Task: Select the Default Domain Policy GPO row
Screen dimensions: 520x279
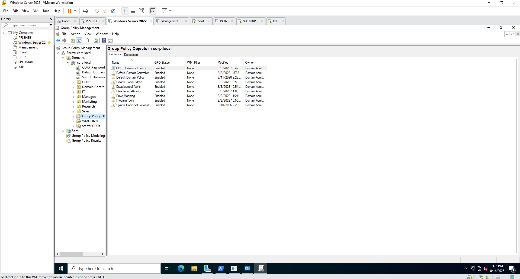Action: tap(189, 77)
